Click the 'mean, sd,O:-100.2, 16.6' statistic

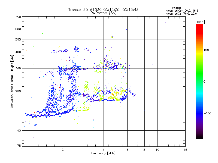point(182,11)
